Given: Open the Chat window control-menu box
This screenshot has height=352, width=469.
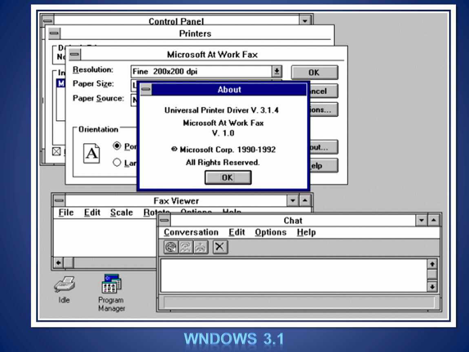Looking at the screenshot, I should [164, 220].
